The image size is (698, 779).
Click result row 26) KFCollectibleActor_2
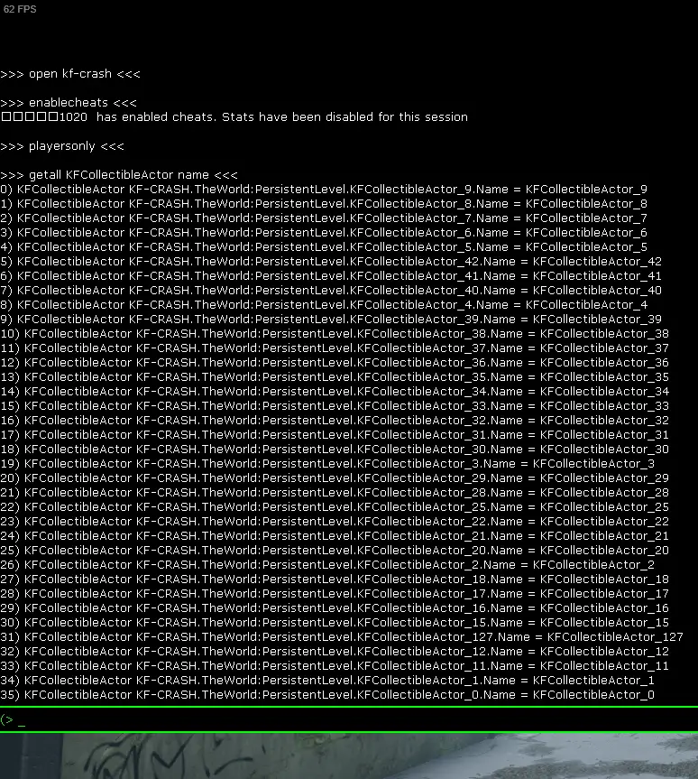pyautogui.click(x=327, y=564)
